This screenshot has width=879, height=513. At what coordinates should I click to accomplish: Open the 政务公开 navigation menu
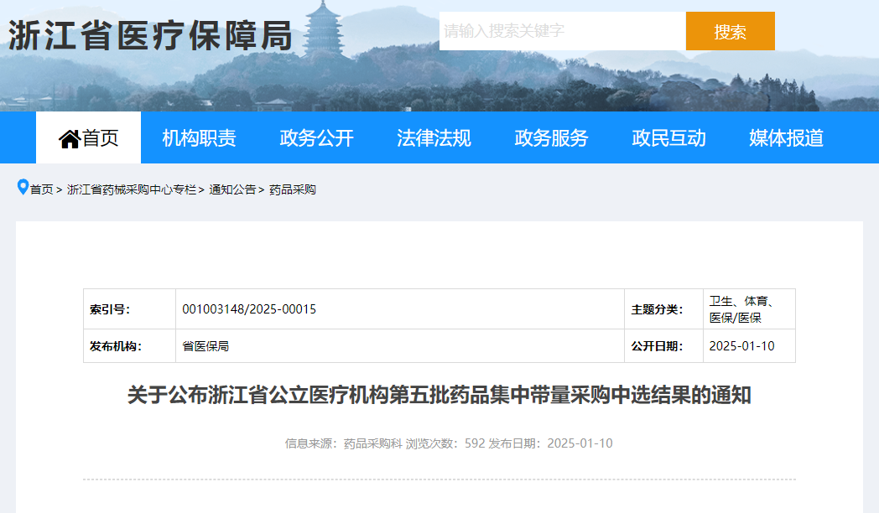pyautogui.click(x=316, y=137)
